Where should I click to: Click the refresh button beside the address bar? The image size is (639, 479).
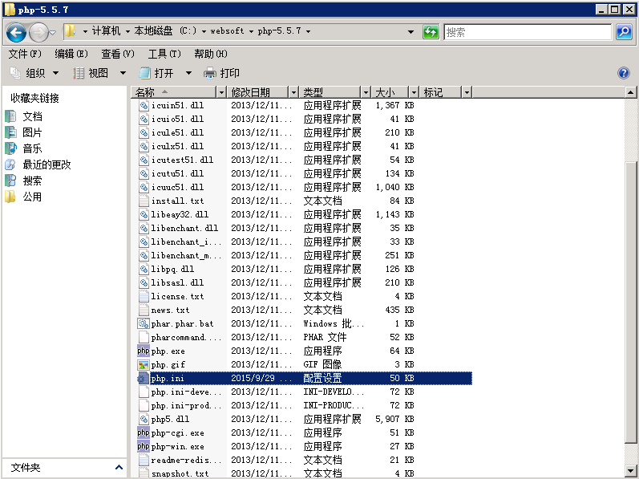tap(431, 32)
